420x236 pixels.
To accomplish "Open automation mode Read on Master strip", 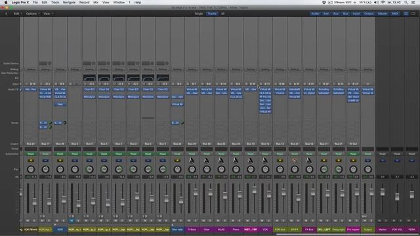I will pyautogui.click(x=383, y=154).
